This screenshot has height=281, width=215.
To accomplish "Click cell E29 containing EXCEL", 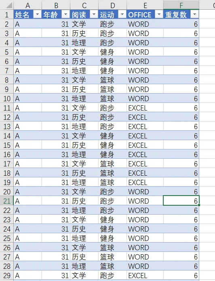I will coord(145,275).
